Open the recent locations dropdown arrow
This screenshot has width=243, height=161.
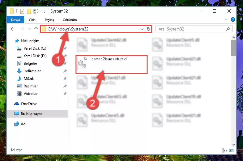29,29
